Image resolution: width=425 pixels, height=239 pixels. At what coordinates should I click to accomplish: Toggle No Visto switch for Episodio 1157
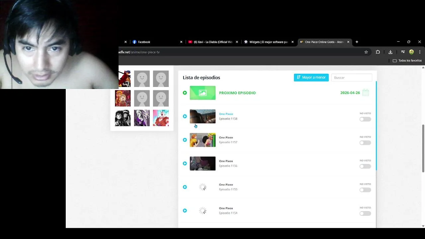point(365,143)
